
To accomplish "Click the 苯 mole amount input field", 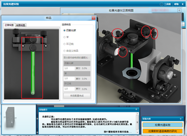I will coord(69,79).
